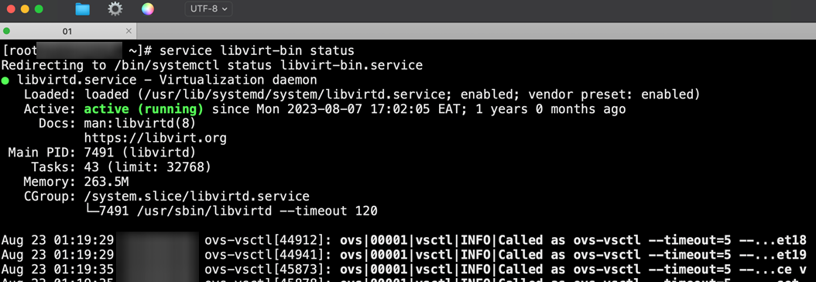This screenshot has height=282, width=816.
Task: Close the 01 session tab
Action: point(129,31)
